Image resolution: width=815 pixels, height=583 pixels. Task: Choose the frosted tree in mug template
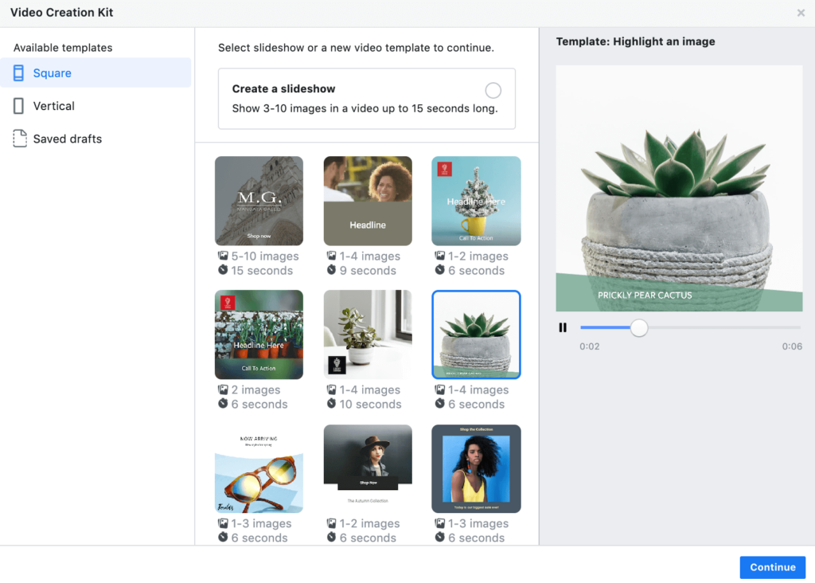476,201
